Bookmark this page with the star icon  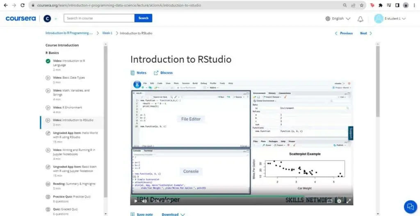pos(362,5)
